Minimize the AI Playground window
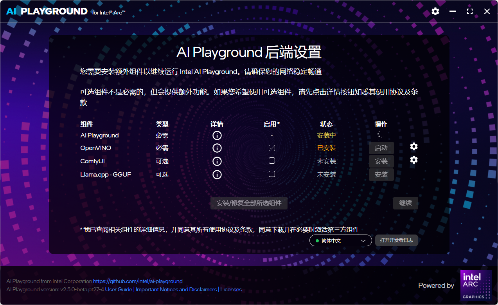 tap(453, 11)
